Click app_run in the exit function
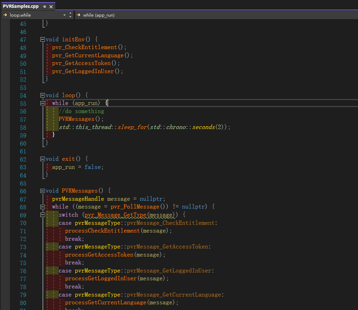The width and height of the screenshot is (358, 310). point(63,167)
